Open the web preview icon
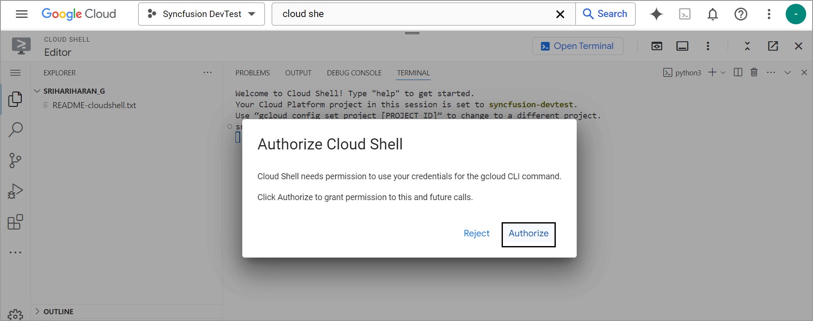Viewport: 813px width, 321px height. point(657,46)
